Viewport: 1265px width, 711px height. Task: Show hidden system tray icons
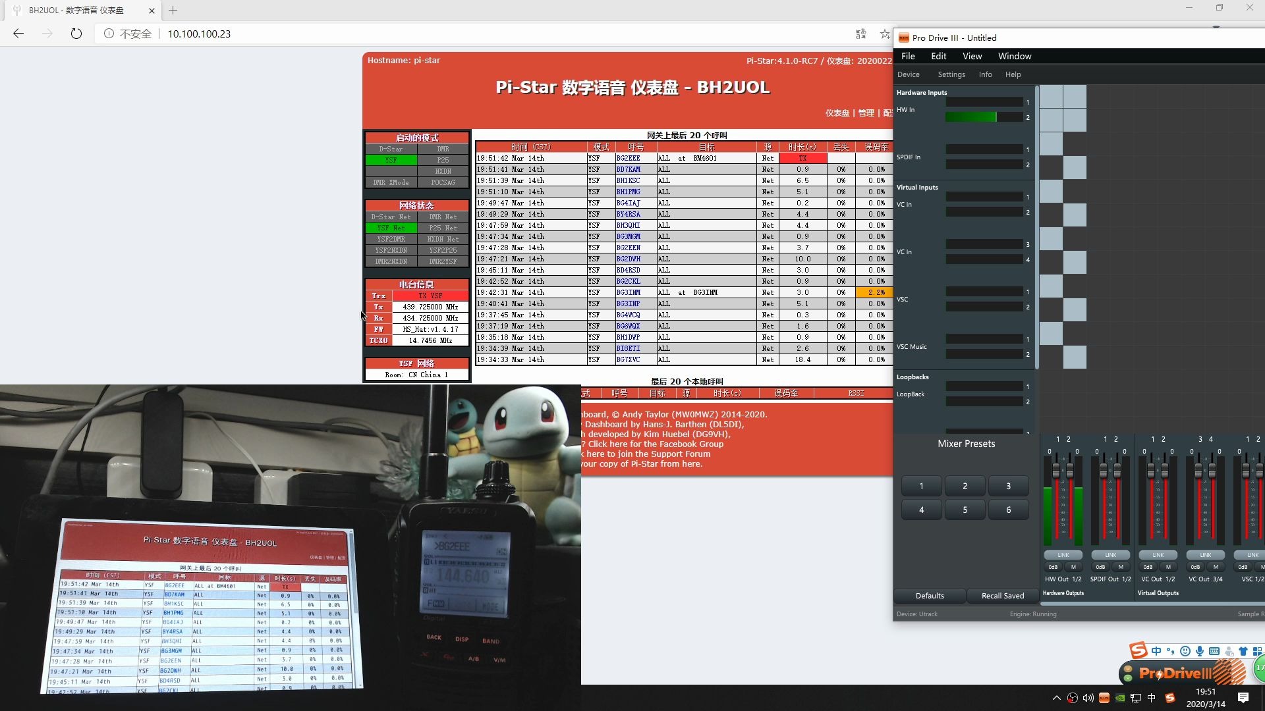pos(1057,698)
